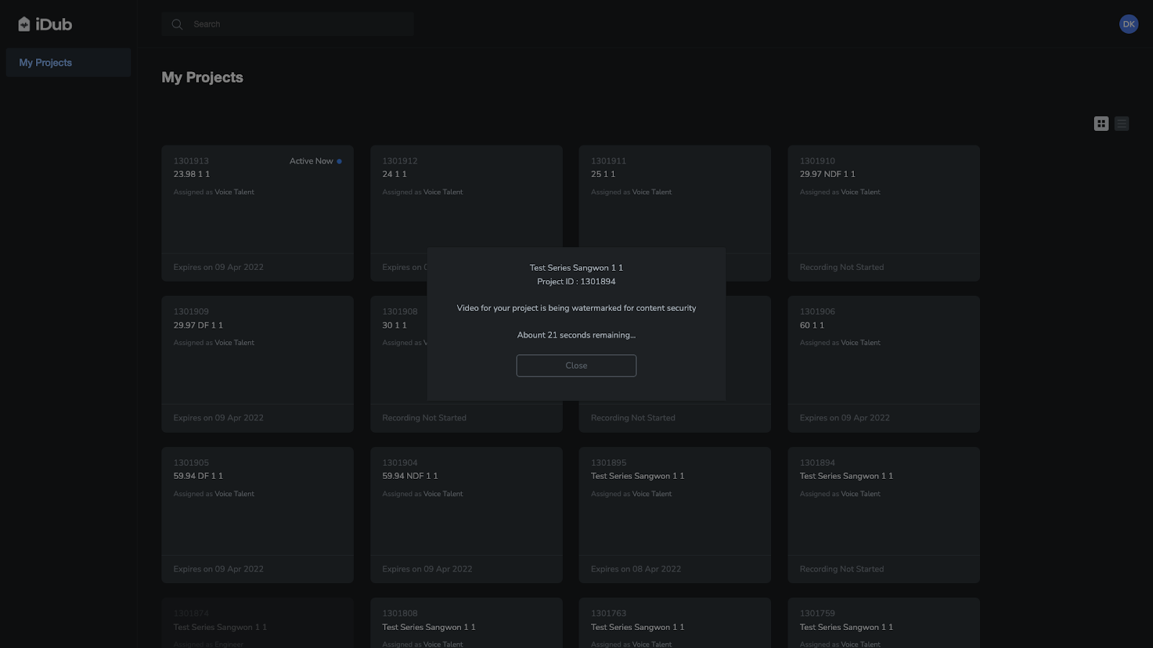Click the search magnifier icon

pyautogui.click(x=177, y=24)
